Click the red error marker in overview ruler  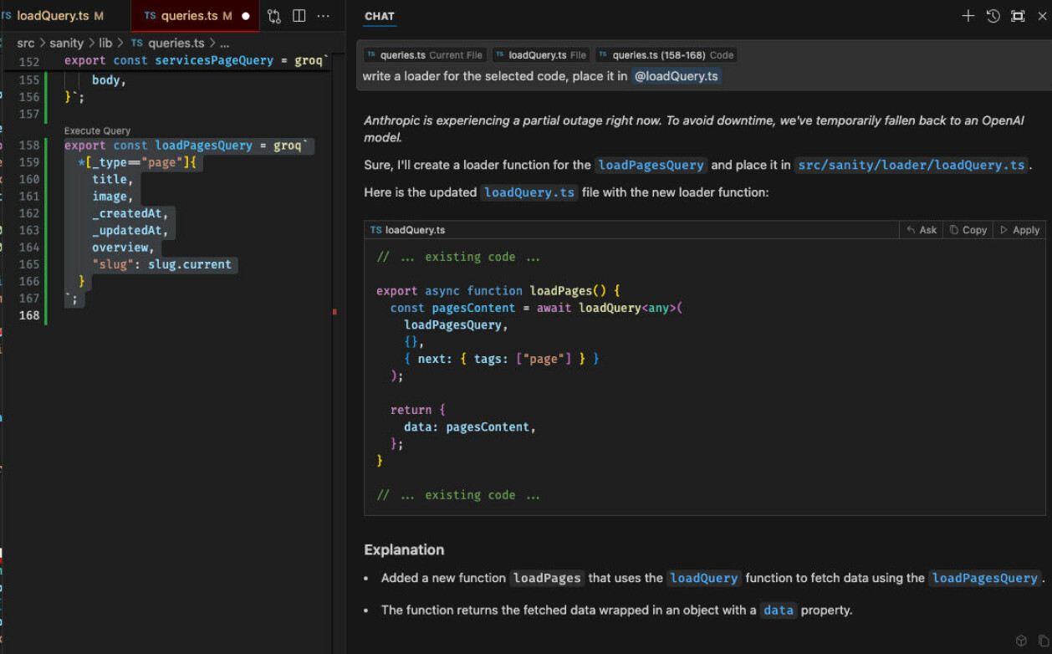click(x=335, y=312)
